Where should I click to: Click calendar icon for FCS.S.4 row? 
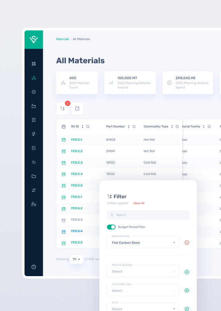click(64, 232)
